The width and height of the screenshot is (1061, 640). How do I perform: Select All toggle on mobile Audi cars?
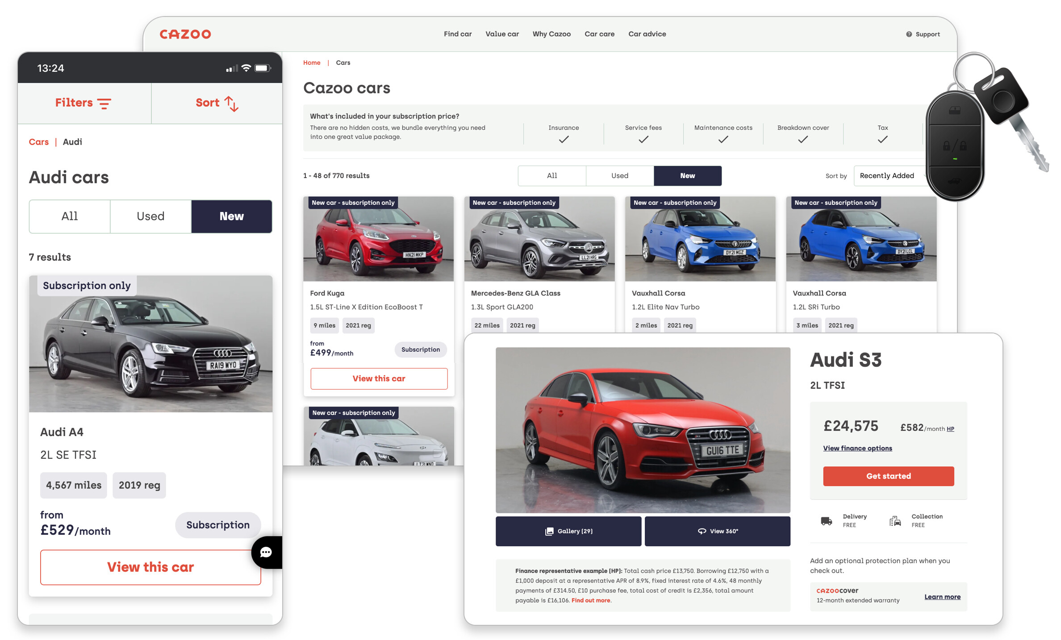70,216
